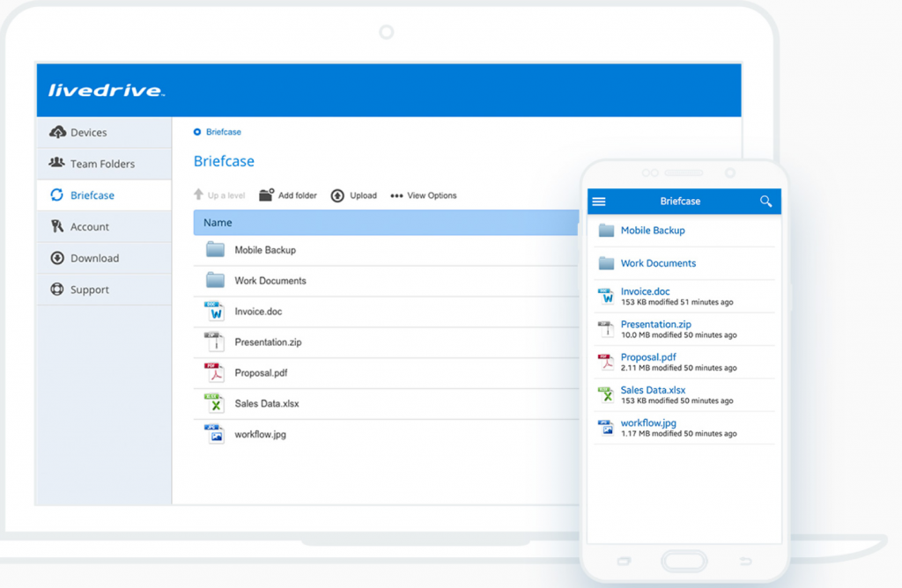Open View Options dots menu
Image resolution: width=902 pixels, height=588 pixels.
click(396, 196)
